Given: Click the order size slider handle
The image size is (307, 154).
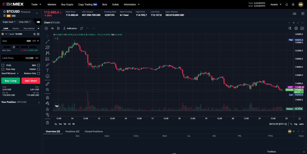Looking at the screenshot, I should tap(14, 47).
